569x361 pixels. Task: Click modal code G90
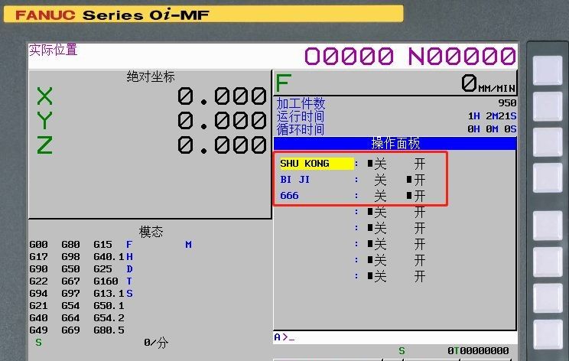point(38,269)
